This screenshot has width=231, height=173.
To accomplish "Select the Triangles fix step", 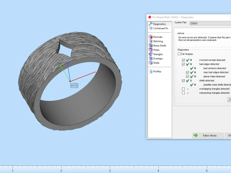I will click(x=156, y=54).
